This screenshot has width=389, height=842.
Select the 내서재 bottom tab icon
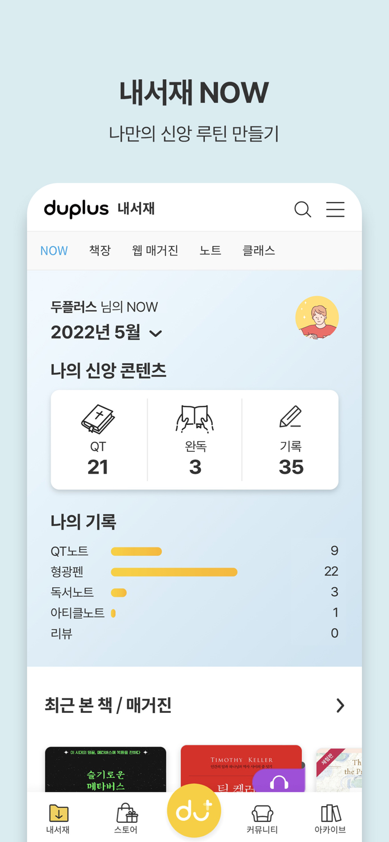pos(57,812)
